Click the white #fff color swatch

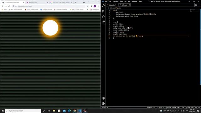tap(128, 28)
